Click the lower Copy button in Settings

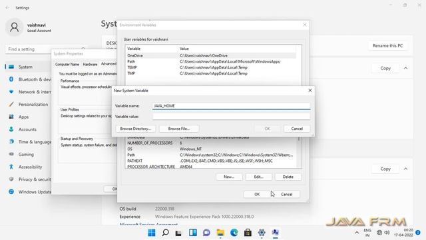tap(385, 169)
